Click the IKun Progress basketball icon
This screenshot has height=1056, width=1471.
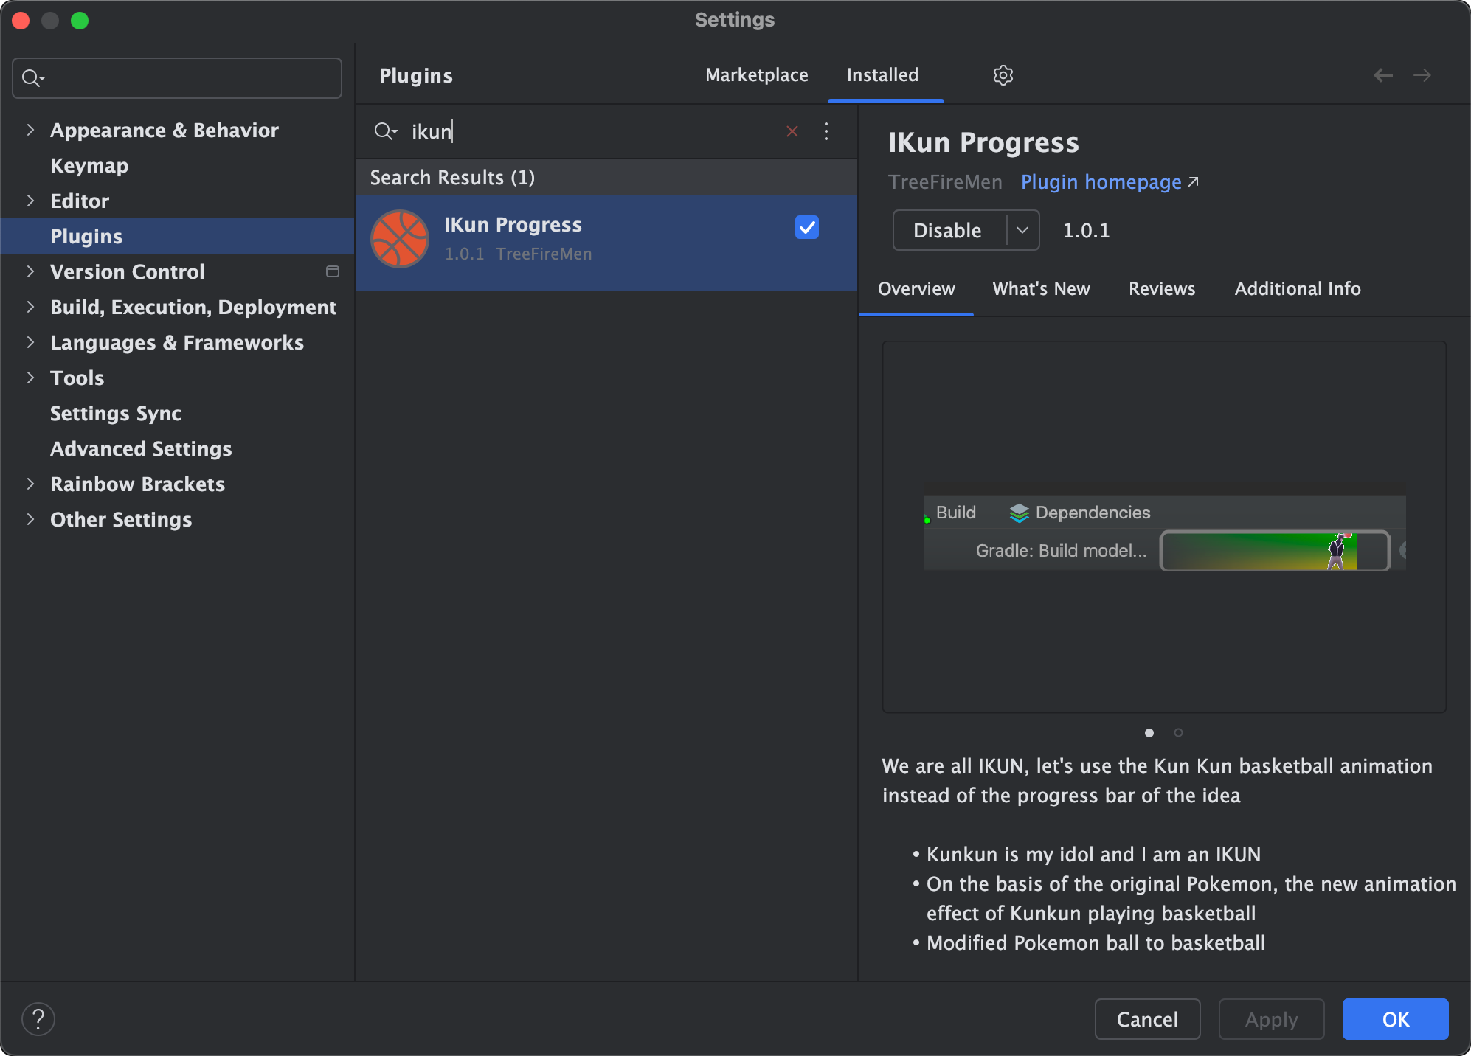point(400,239)
